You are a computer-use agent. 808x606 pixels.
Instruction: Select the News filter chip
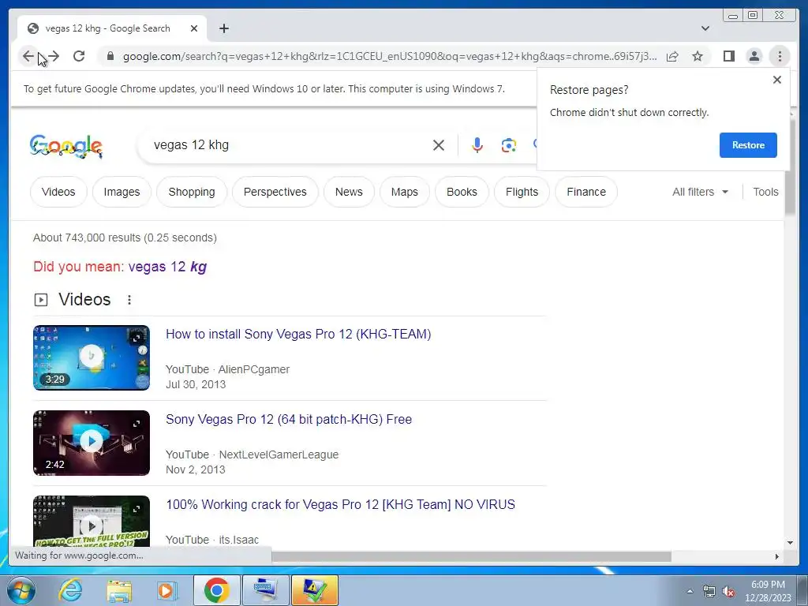click(x=349, y=192)
